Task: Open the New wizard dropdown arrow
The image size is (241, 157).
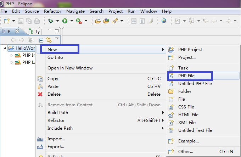Action: 13,21
